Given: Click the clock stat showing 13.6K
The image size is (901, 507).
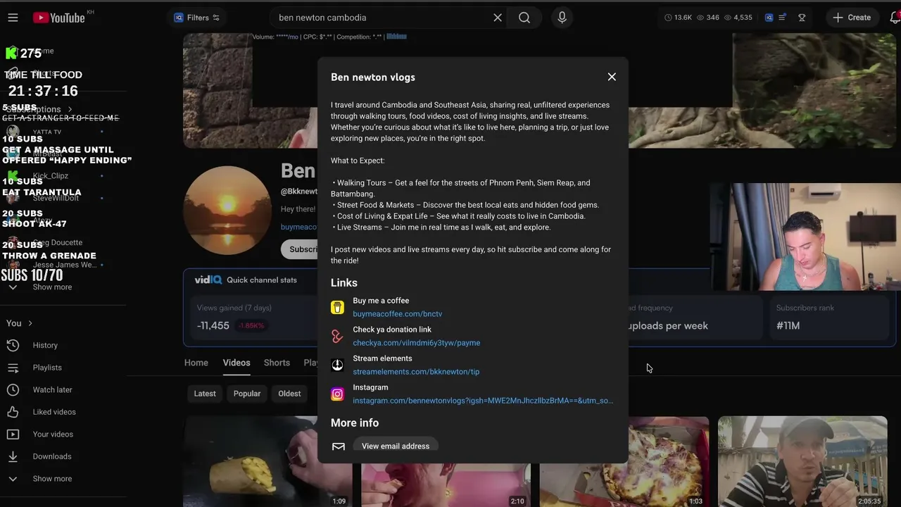Looking at the screenshot, I should point(678,18).
